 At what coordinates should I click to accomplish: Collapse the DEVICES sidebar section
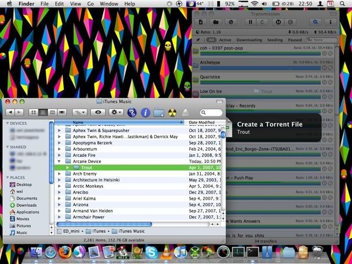pyautogui.click(x=7, y=123)
